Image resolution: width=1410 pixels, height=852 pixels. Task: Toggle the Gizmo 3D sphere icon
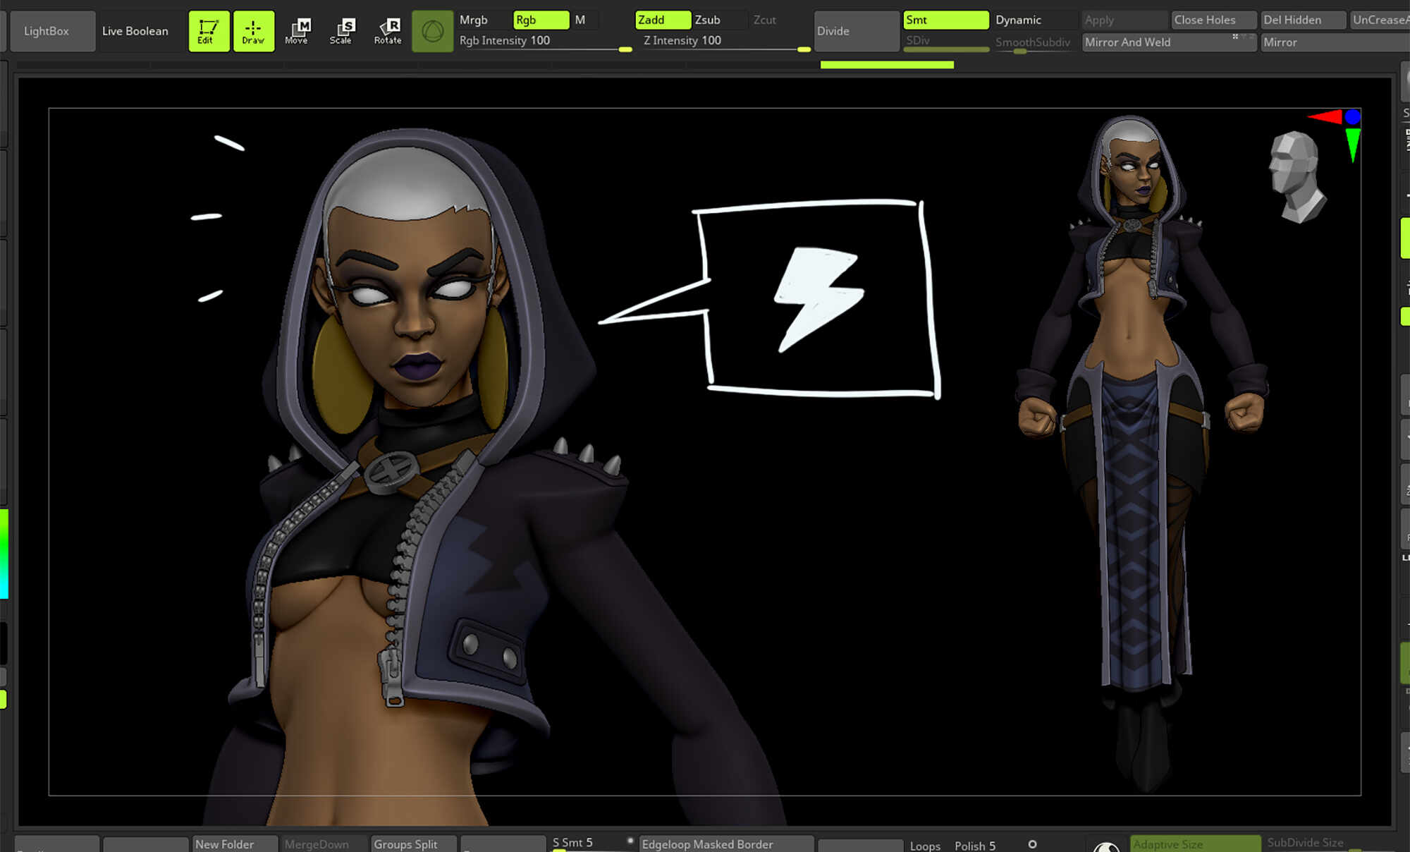point(432,31)
